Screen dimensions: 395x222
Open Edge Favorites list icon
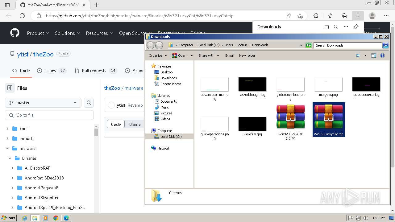click(x=331, y=16)
